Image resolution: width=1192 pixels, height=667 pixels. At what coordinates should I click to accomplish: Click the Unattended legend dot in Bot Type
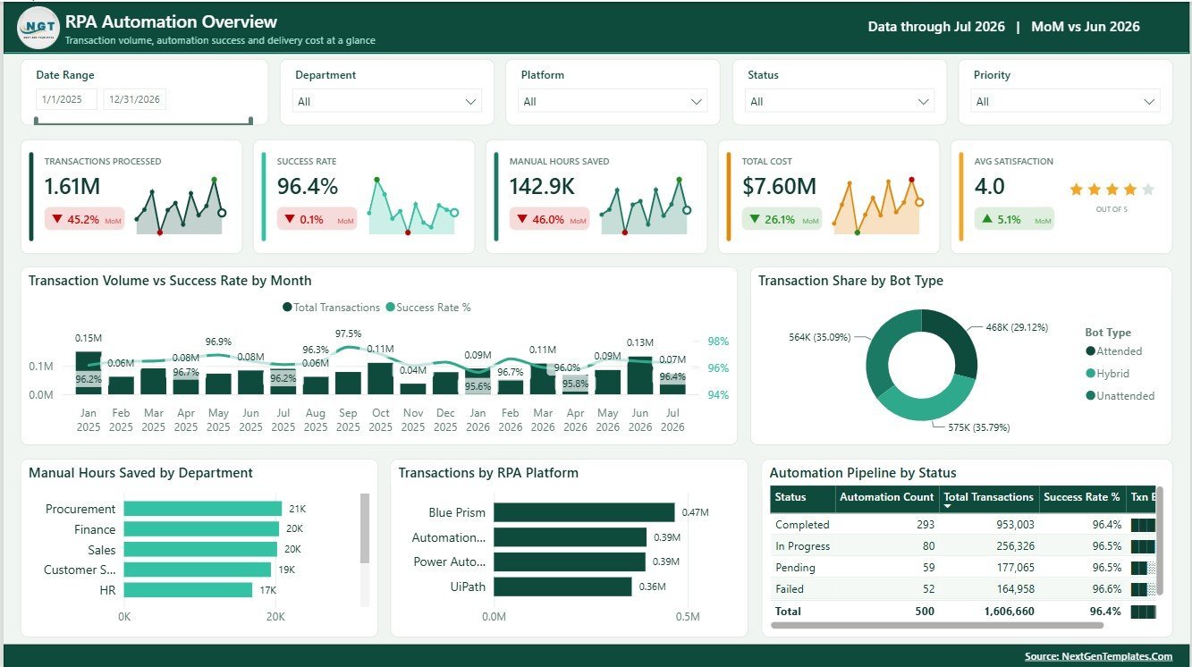pyautogui.click(x=1090, y=396)
